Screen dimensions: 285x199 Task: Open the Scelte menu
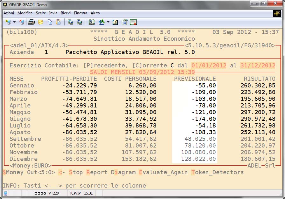[x=41, y=13]
